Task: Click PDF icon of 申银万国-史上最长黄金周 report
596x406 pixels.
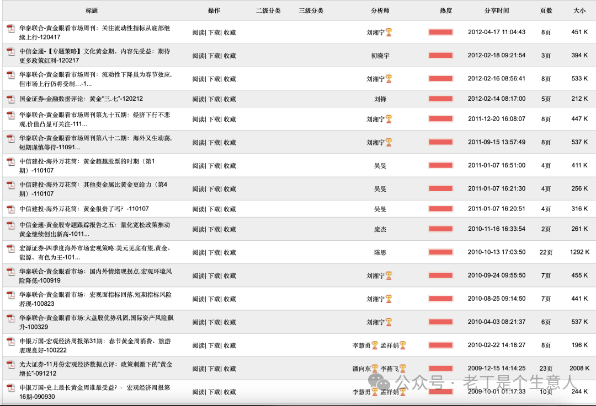Action: click(11, 388)
